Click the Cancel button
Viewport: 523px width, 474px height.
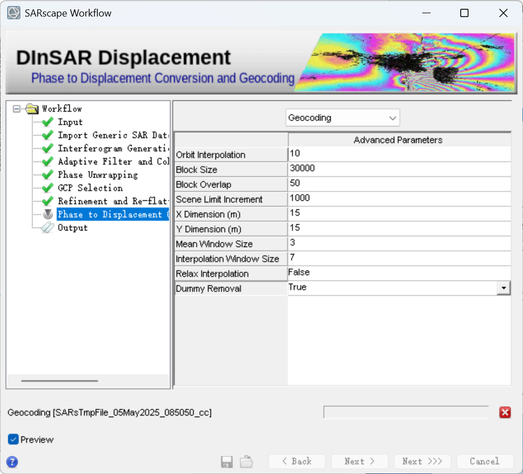tap(485, 461)
